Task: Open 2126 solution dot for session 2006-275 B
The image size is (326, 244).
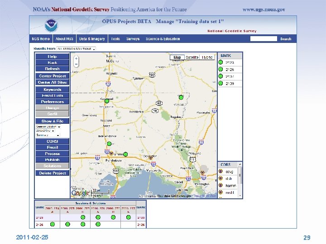Action: click(x=83, y=224)
